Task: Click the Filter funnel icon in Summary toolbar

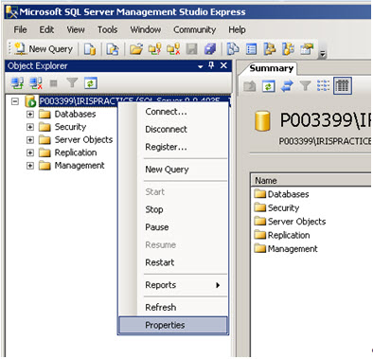Action: pos(305,86)
